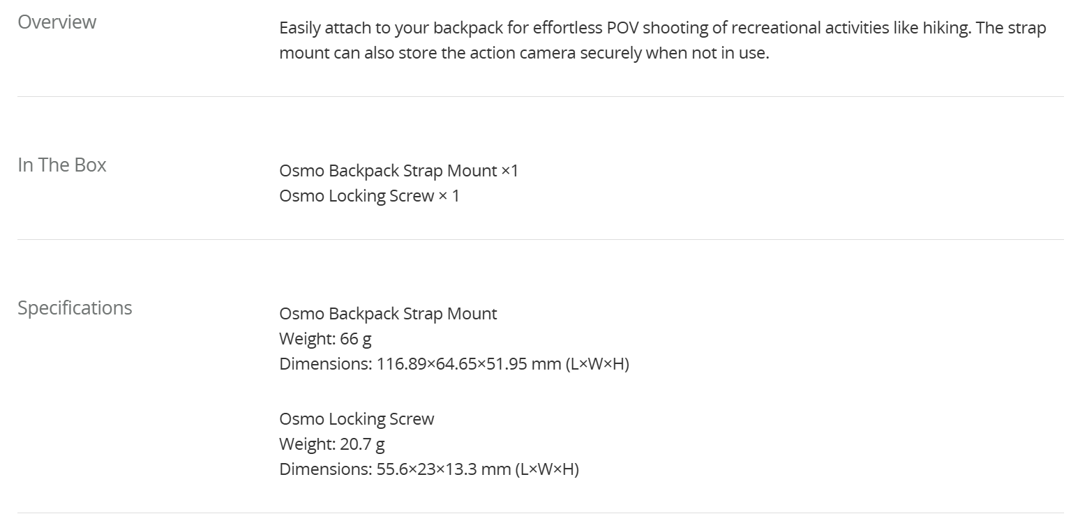Select "Osmo Locking Screw × 1" box item

[369, 196]
